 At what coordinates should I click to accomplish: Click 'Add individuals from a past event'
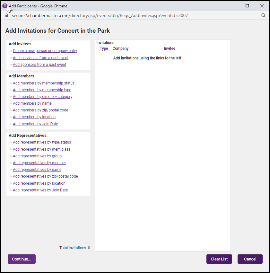pyautogui.click(x=40, y=58)
